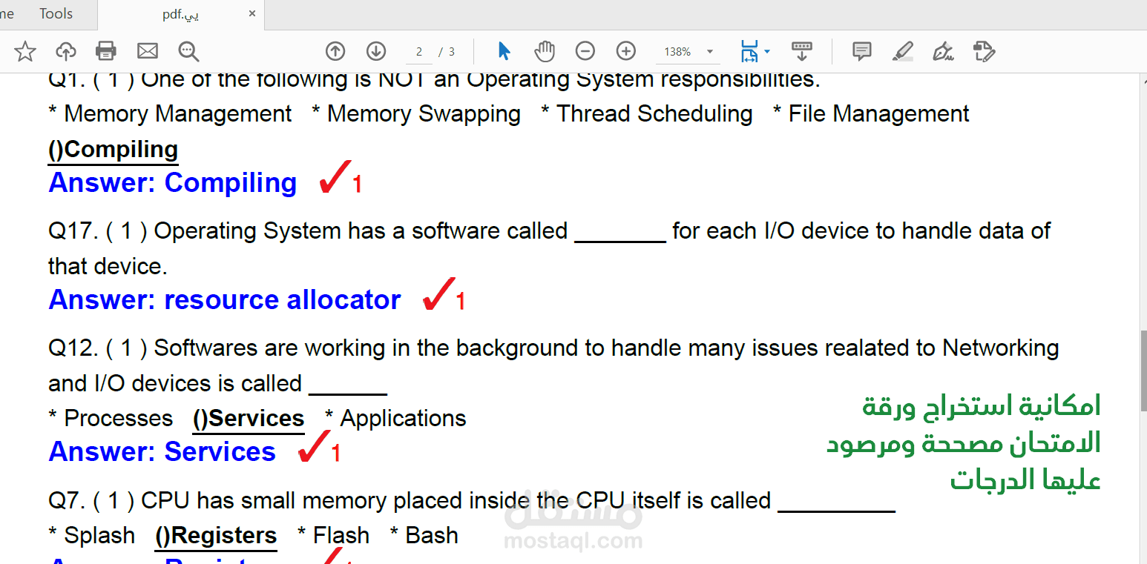Click the 'Answer: Compiling' text

[172, 182]
